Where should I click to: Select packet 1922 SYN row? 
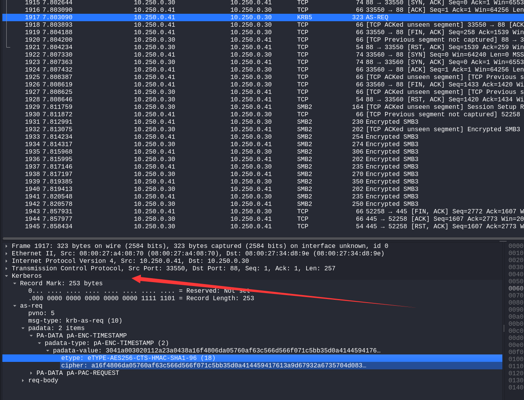tap(263, 55)
